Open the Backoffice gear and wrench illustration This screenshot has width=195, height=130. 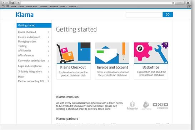pyautogui.click(x=151, y=53)
